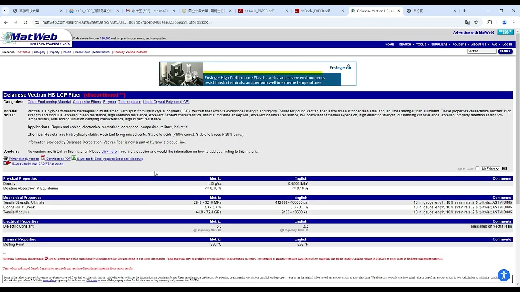Click the melting point value 330 °C

(x=216, y=245)
